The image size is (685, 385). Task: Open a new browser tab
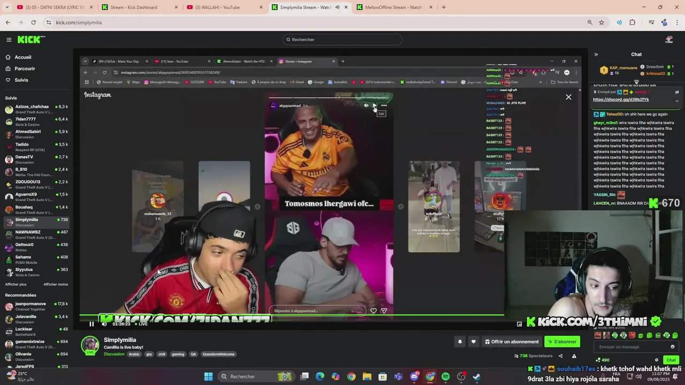coord(444,7)
